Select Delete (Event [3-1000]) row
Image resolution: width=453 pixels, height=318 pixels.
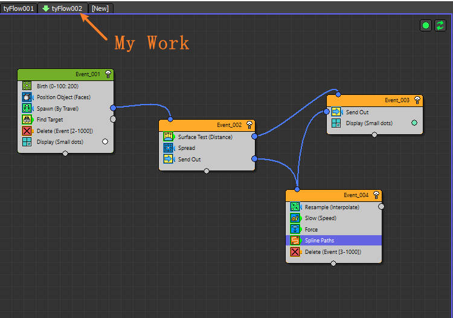[333, 251]
